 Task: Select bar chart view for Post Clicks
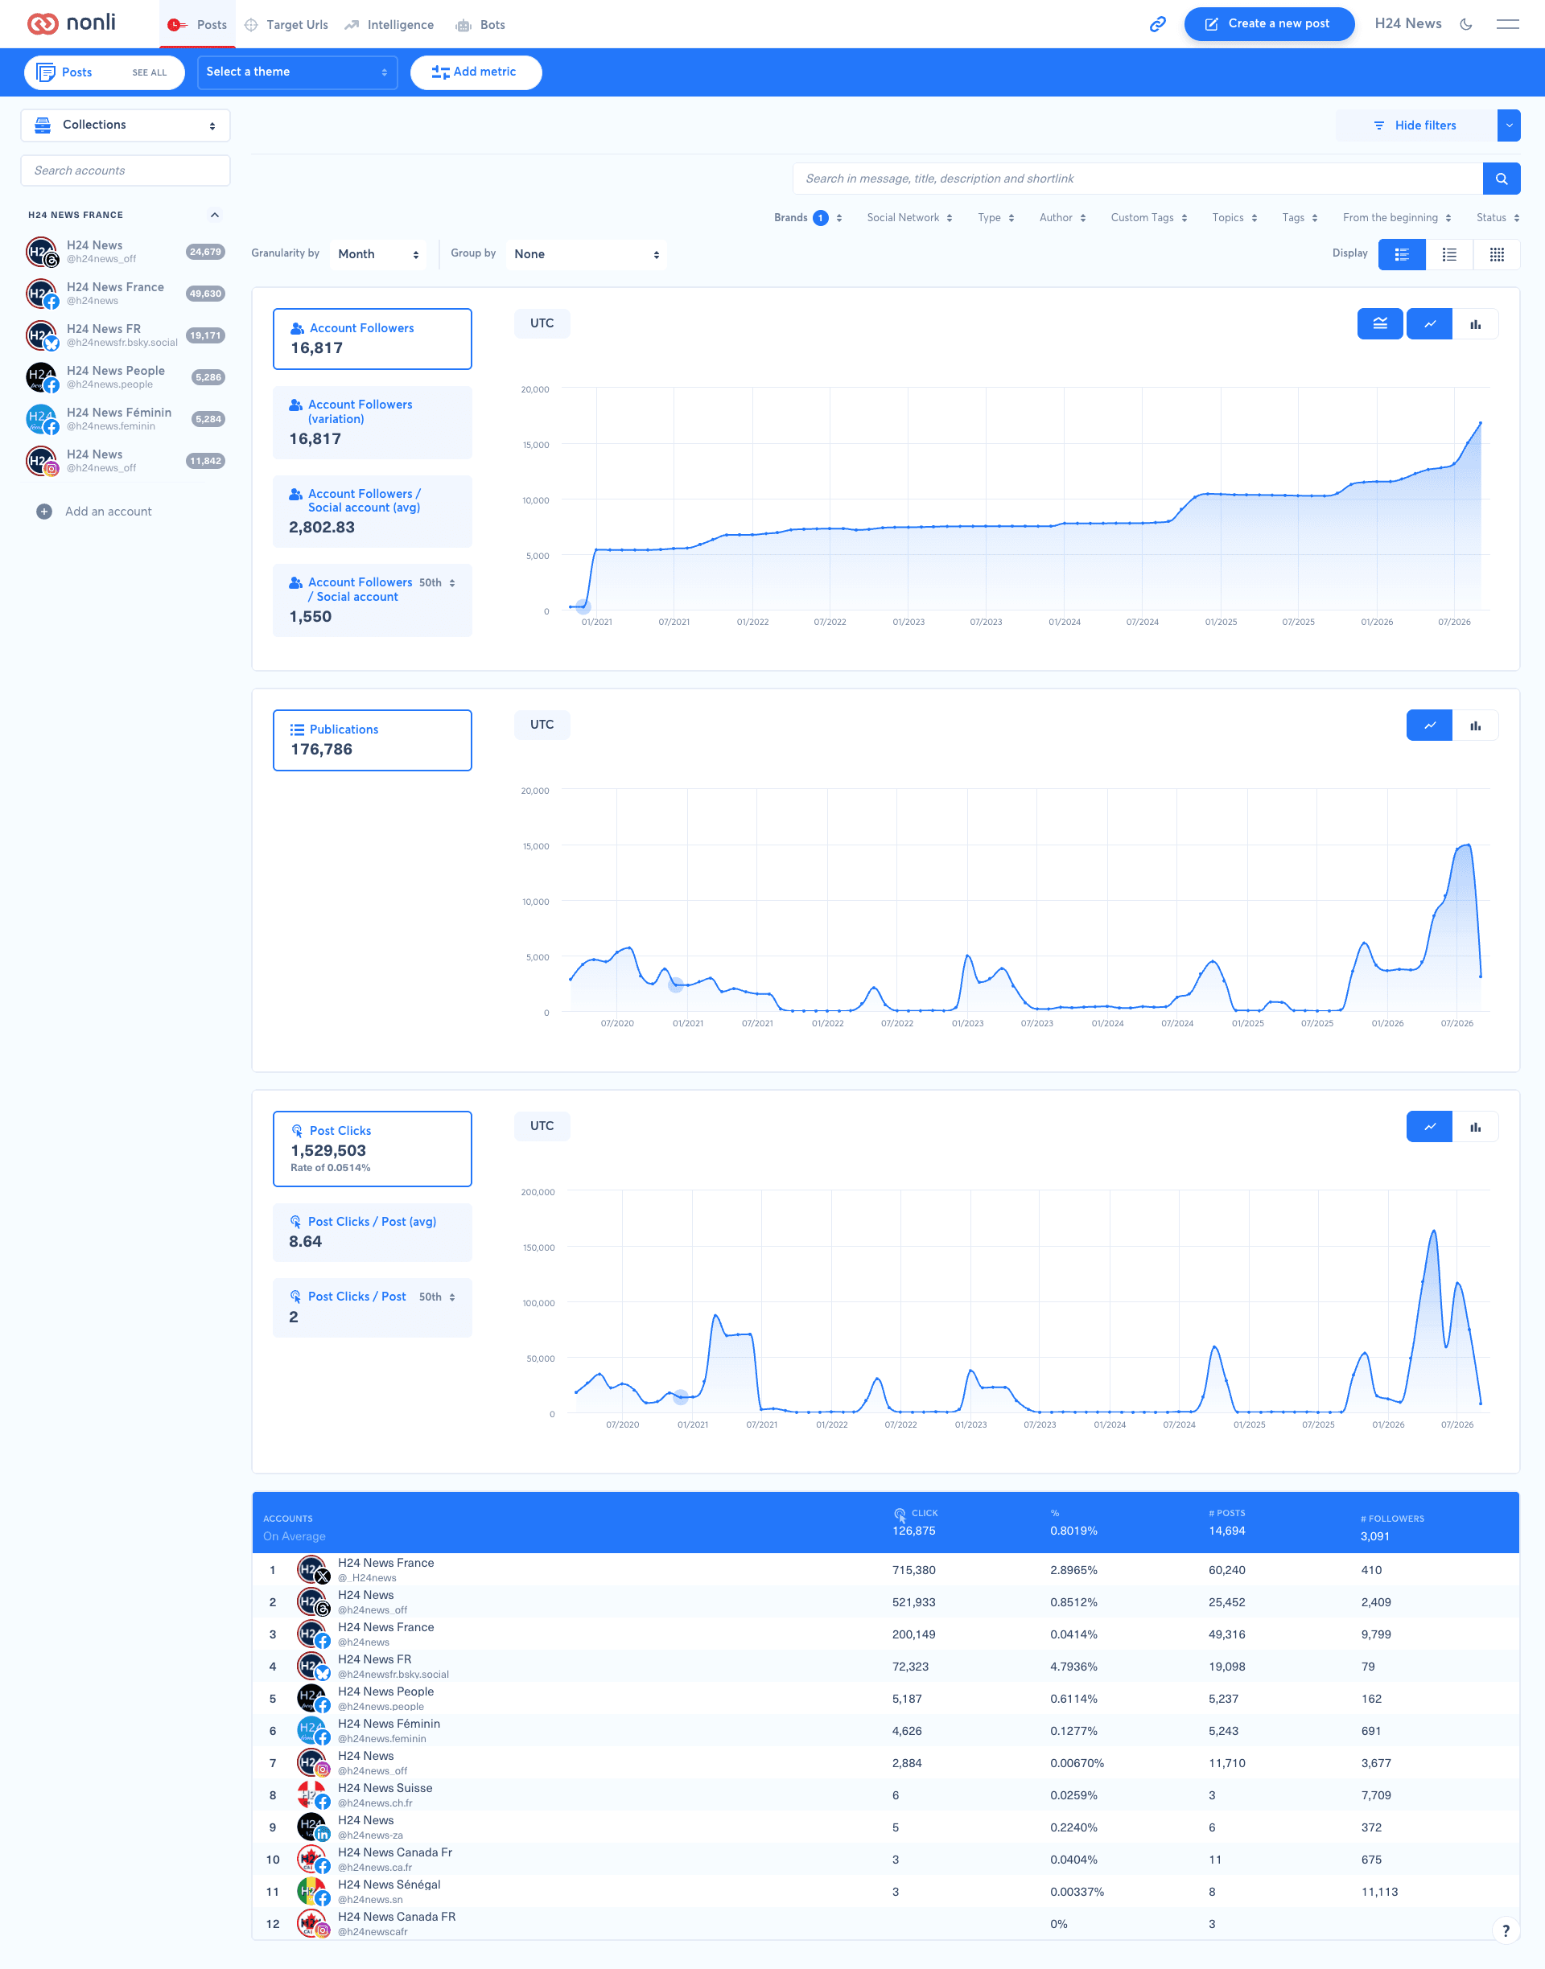tap(1475, 1126)
